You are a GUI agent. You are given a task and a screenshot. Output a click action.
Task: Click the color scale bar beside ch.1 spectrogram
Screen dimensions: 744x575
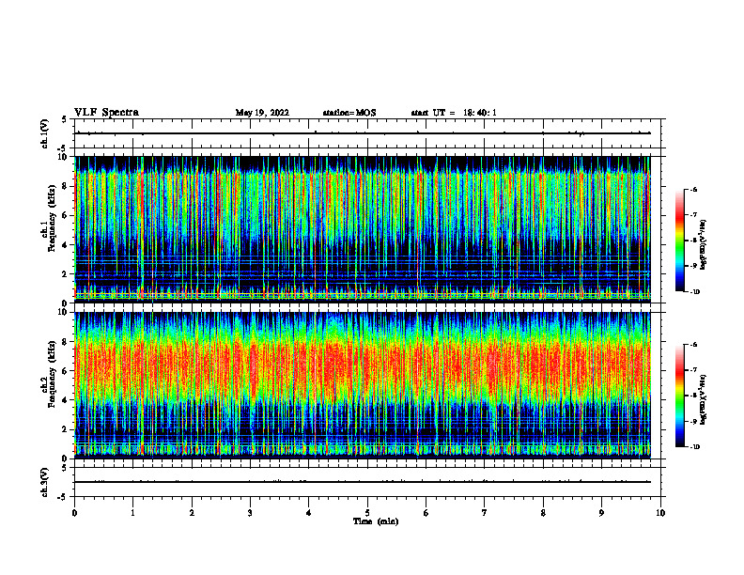(x=680, y=241)
